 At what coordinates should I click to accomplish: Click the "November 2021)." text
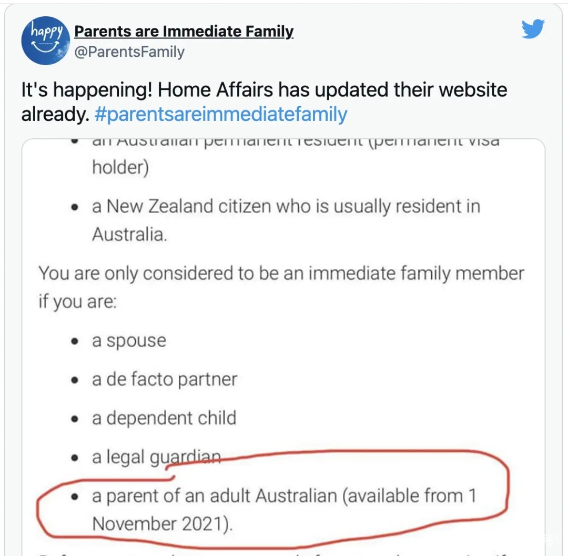(163, 524)
